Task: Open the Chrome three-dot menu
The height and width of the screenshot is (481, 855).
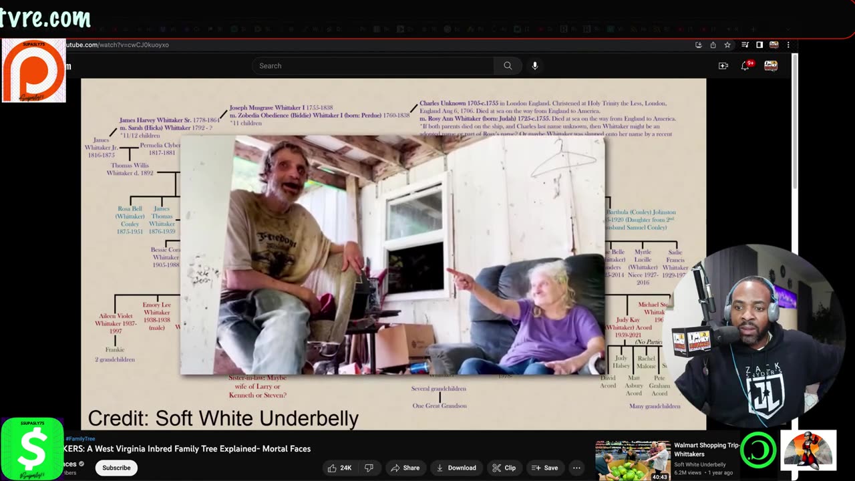Action: tap(788, 45)
